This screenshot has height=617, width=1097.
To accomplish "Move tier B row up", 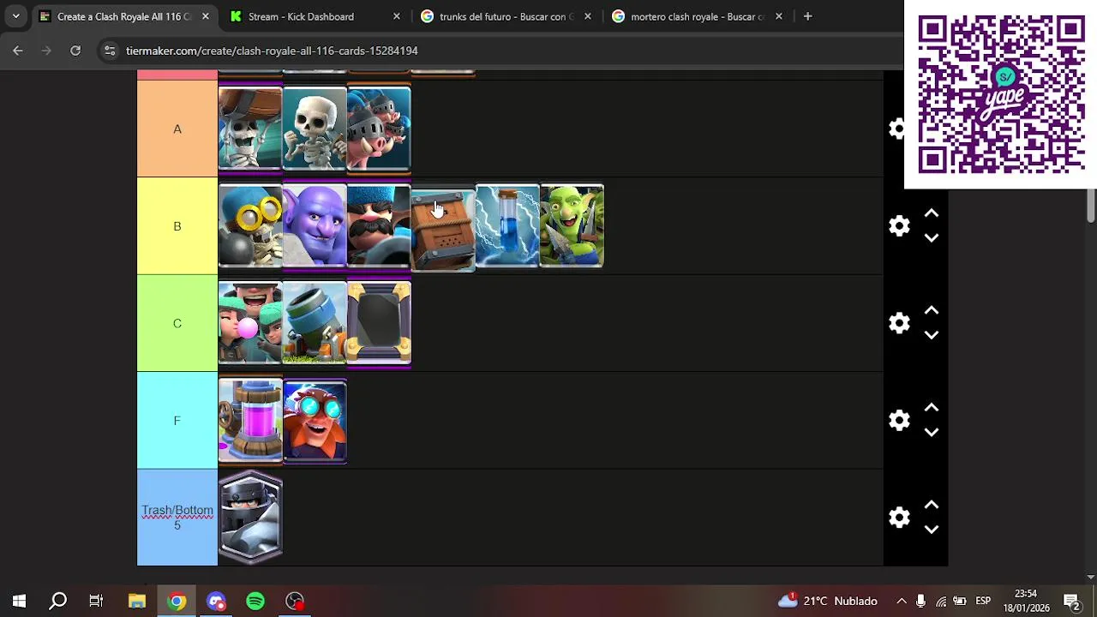I will click(x=932, y=213).
